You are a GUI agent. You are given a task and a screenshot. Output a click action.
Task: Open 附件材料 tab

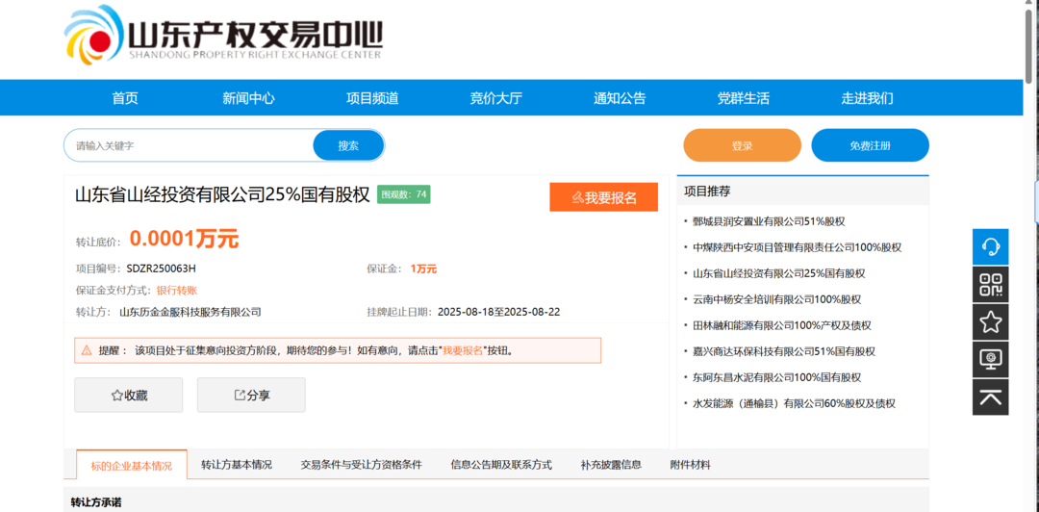pos(691,464)
